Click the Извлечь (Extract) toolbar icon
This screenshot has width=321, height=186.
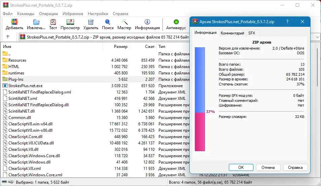[36, 22]
